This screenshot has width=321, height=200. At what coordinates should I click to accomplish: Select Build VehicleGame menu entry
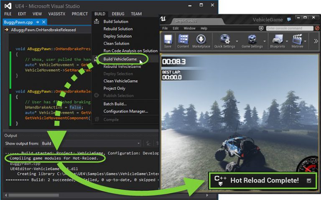click(x=120, y=59)
